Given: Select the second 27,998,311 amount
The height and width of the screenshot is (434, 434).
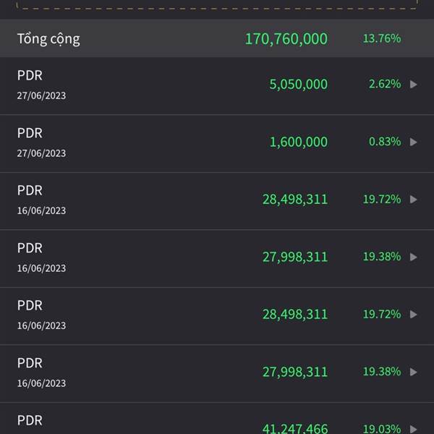Looking at the screenshot, I should [295, 372].
